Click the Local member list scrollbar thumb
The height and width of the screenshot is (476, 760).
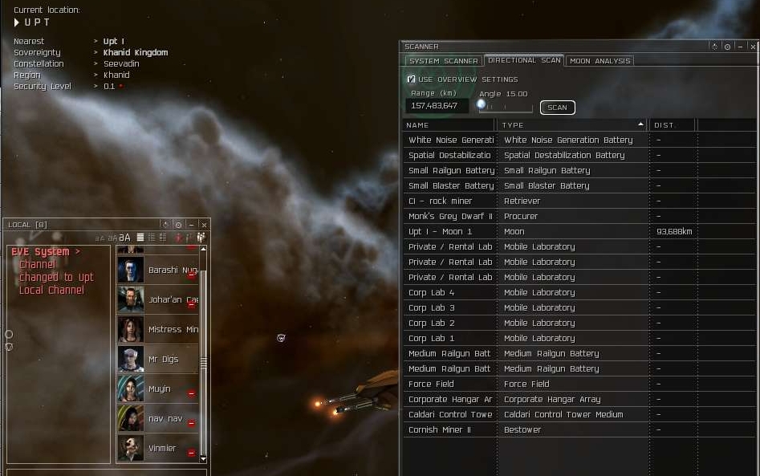(204, 364)
